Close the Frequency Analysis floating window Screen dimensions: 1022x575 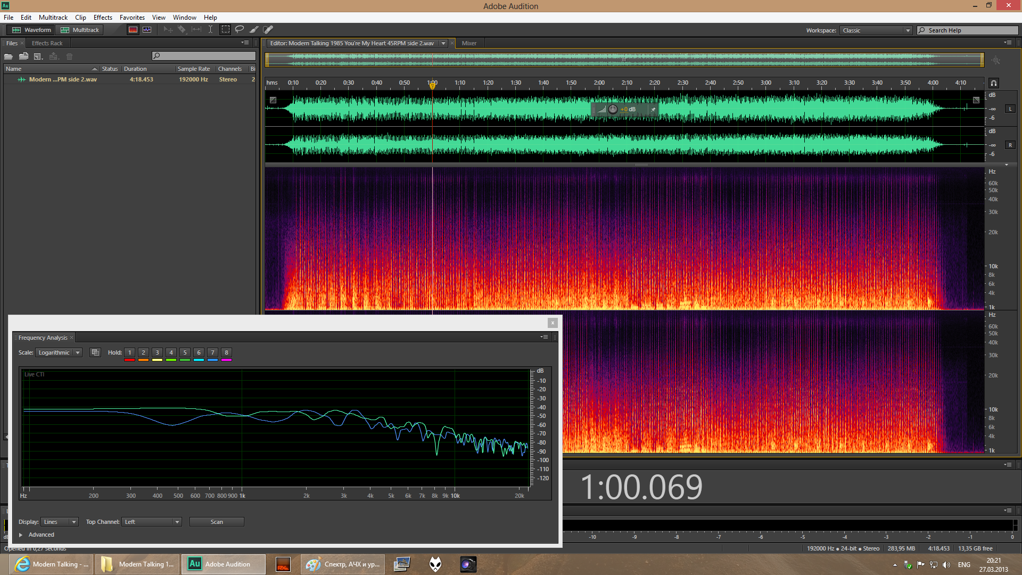point(553,323)
